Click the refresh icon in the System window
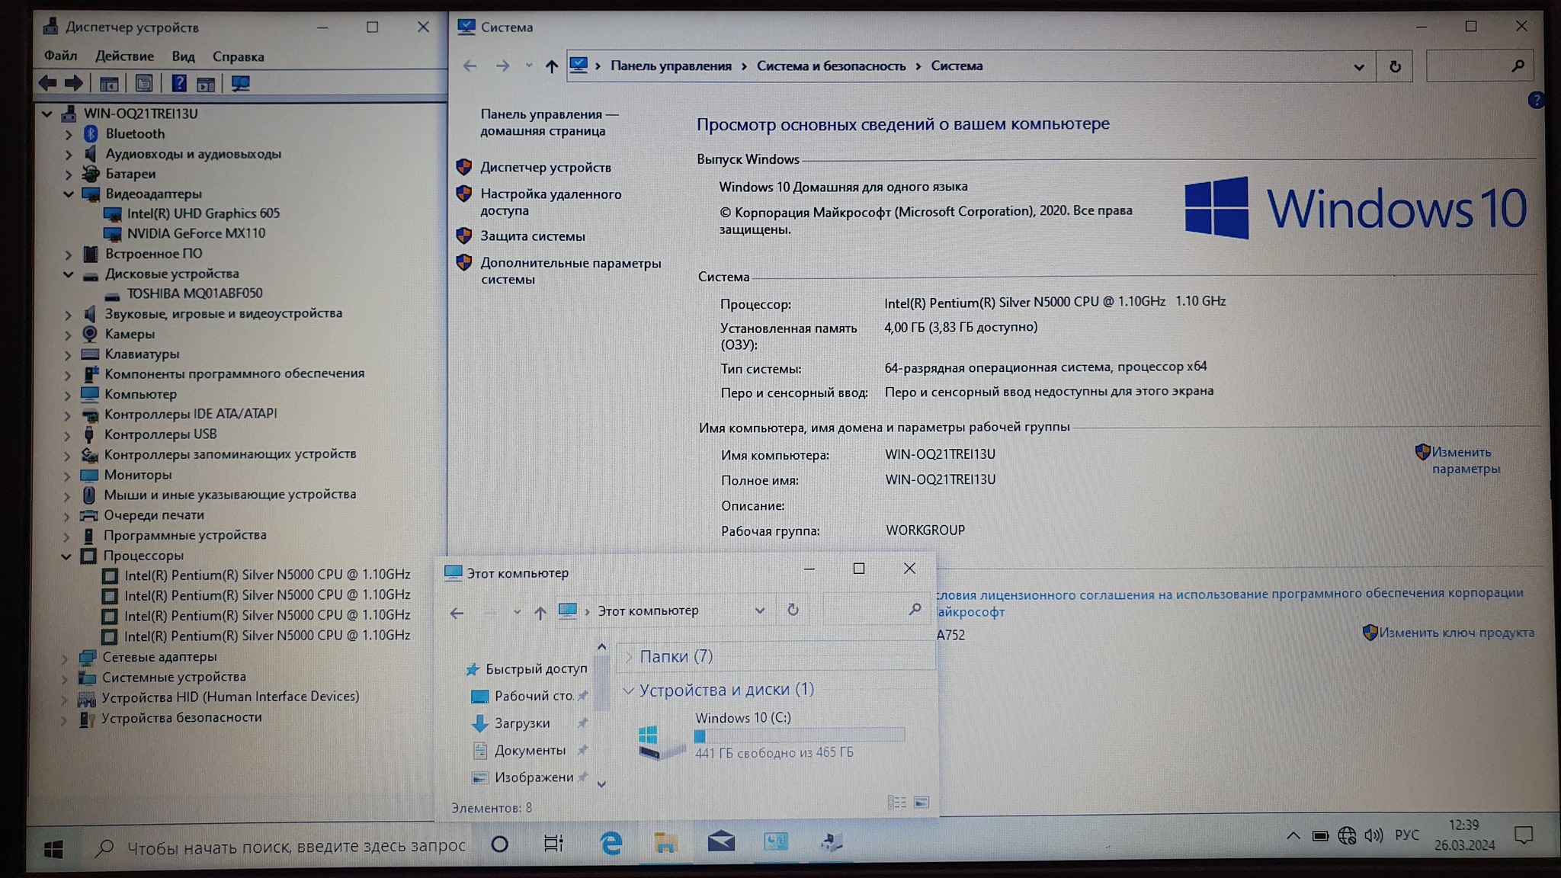The height and width of the screenshot is (878, 1561). (x=1395, y=66)
